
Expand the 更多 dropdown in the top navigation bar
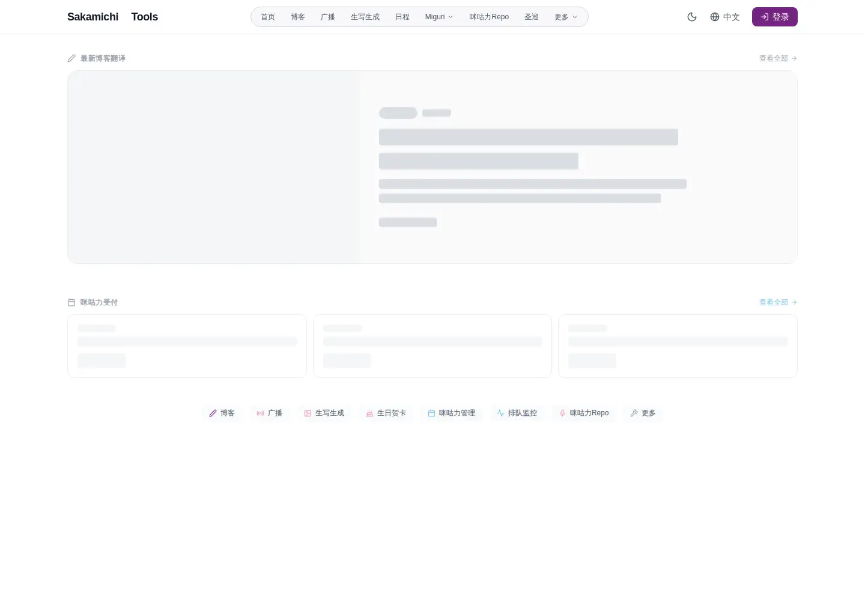coord(566,17)
